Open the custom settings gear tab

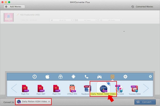pos(125,77)
